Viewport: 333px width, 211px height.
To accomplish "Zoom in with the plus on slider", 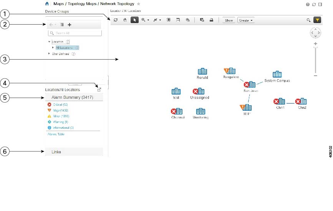I will point(316,43).
